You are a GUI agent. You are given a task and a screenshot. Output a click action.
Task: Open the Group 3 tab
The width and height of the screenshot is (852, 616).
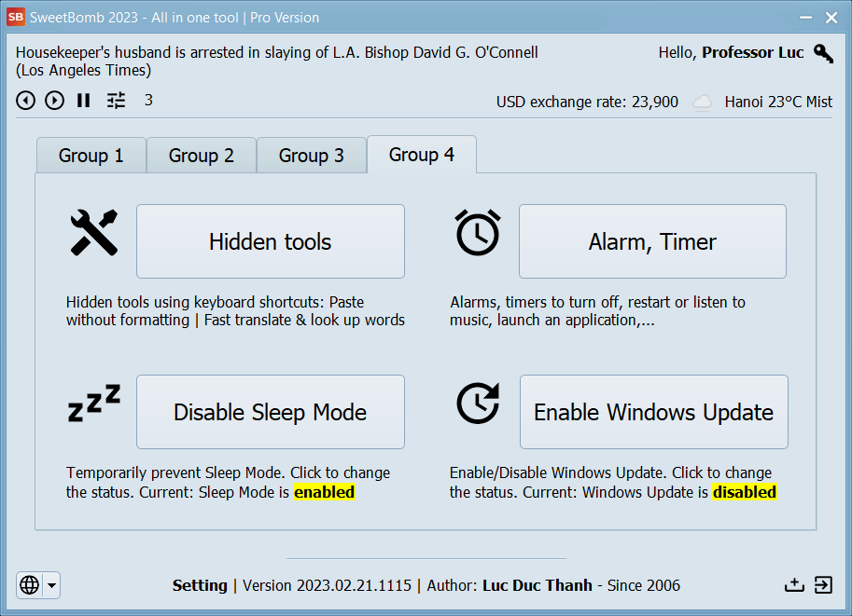[312, 156]
